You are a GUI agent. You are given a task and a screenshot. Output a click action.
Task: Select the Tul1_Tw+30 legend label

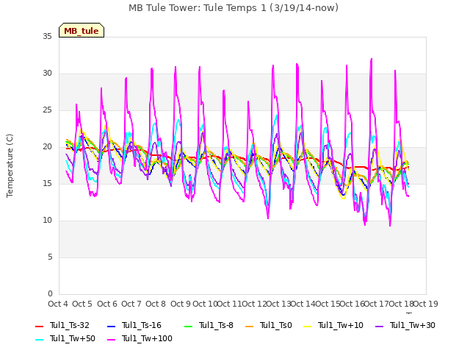413,325
